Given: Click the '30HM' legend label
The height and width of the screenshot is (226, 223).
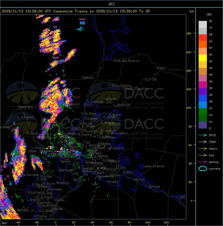Looking at the screenshot, I should pyautogui.click(x=212, y=142).
